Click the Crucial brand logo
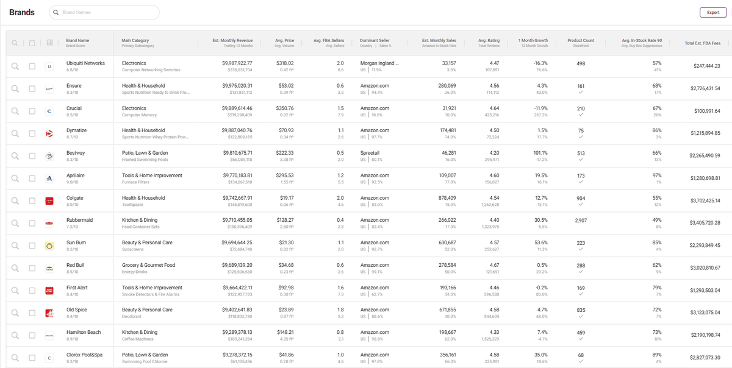This screenshot has height=368, width=732. [x=49, y=111]
